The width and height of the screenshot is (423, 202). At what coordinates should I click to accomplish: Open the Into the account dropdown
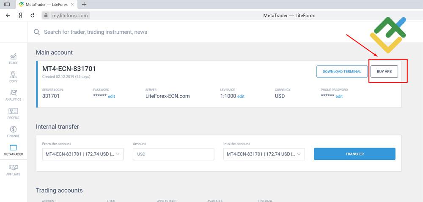[264, 154]
